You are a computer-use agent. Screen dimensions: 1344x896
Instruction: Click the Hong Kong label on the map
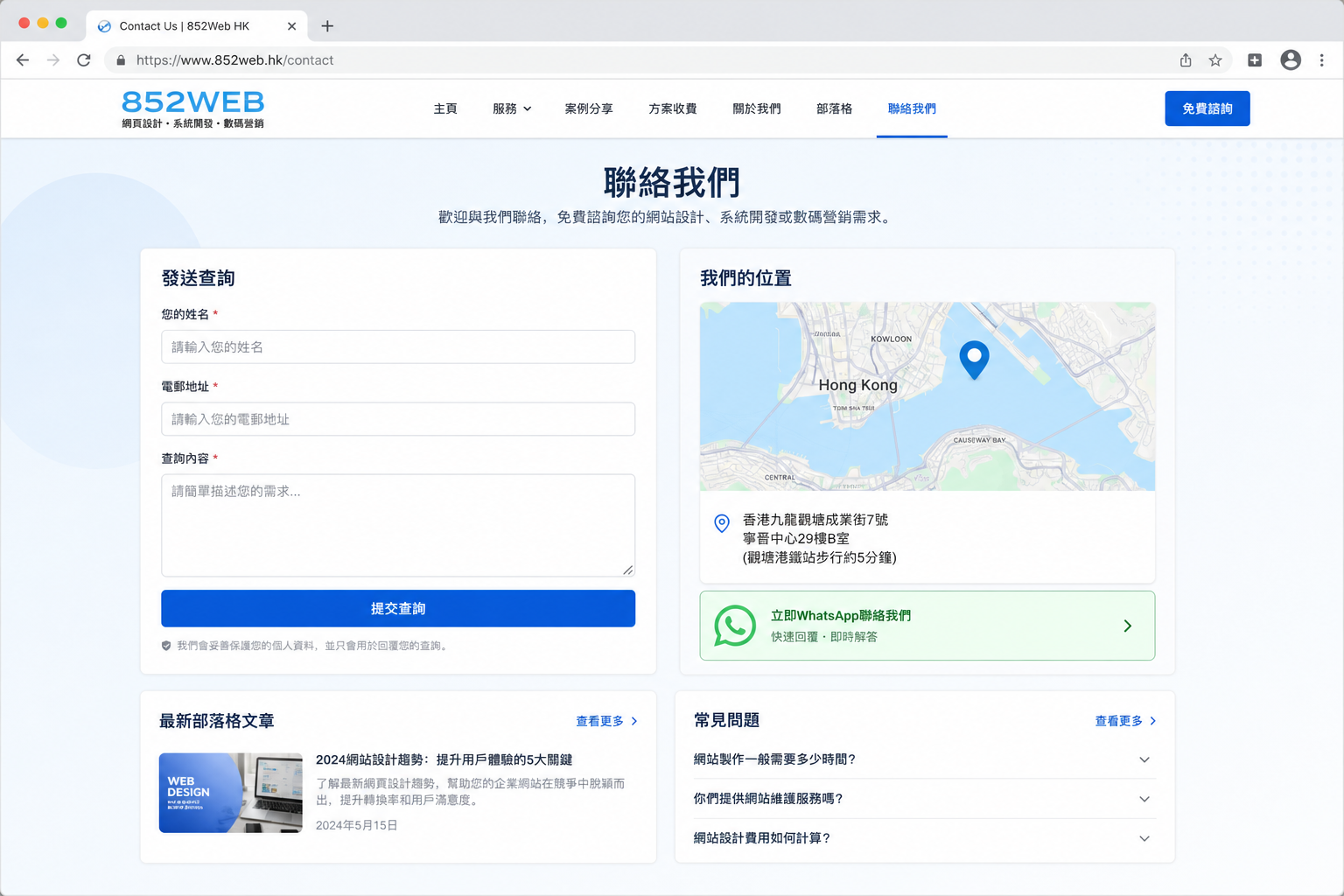pos(857,385)
